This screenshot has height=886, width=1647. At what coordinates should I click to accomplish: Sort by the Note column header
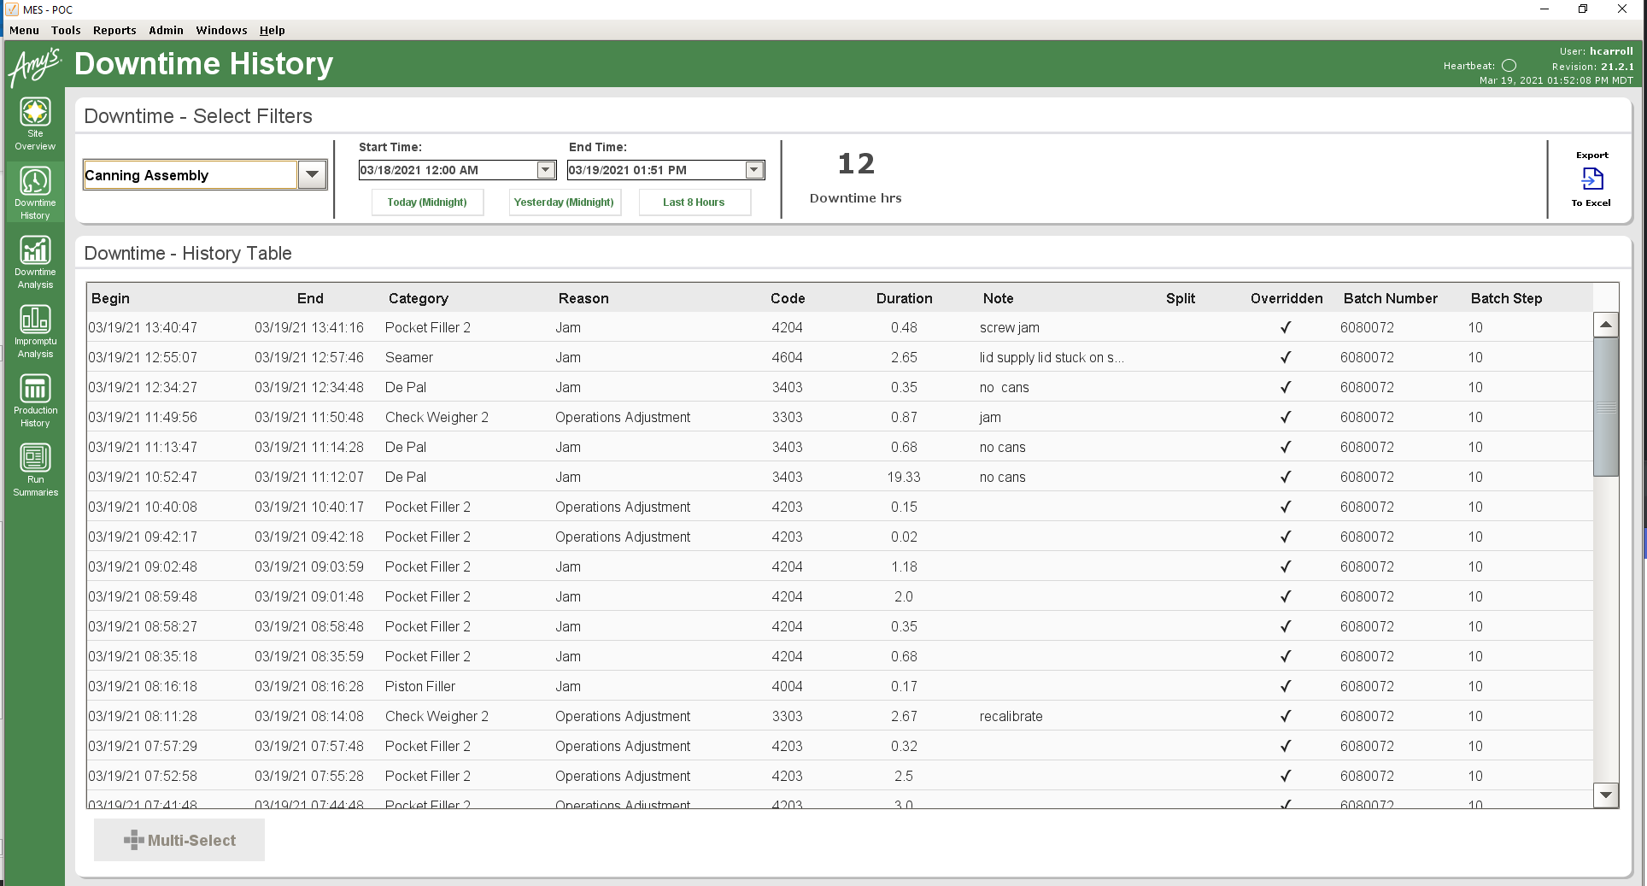click(998, 298)
